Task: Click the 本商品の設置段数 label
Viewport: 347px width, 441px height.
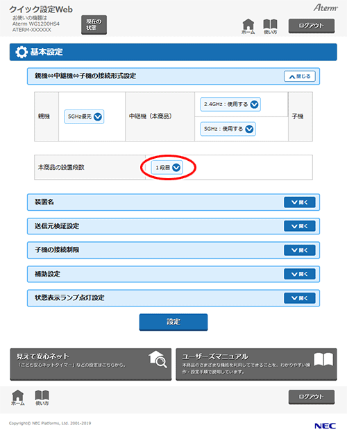Action: (x=61, y=167)
